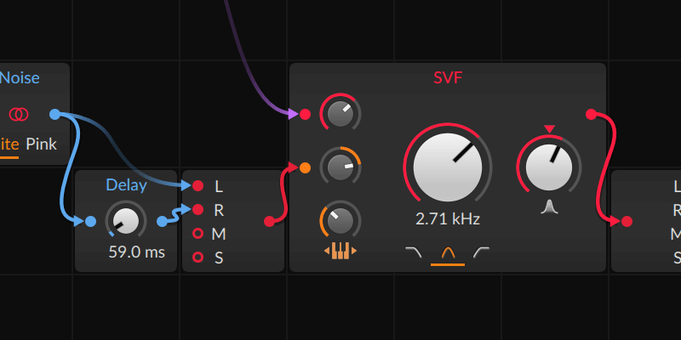This screenshot has height=340, width=681.
Task: Click the SVF output red port
Action: tap(591, 115)
